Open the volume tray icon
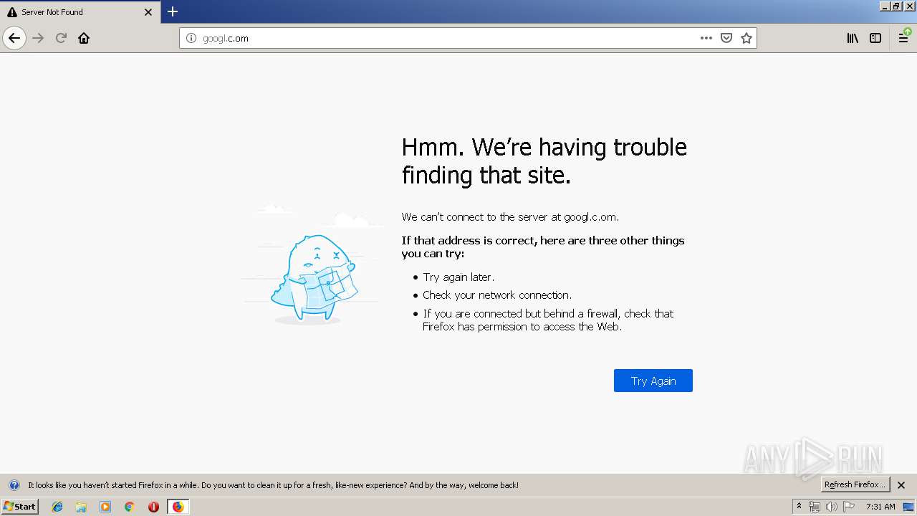This screenshot has width=917, height=516. point(831,507)
